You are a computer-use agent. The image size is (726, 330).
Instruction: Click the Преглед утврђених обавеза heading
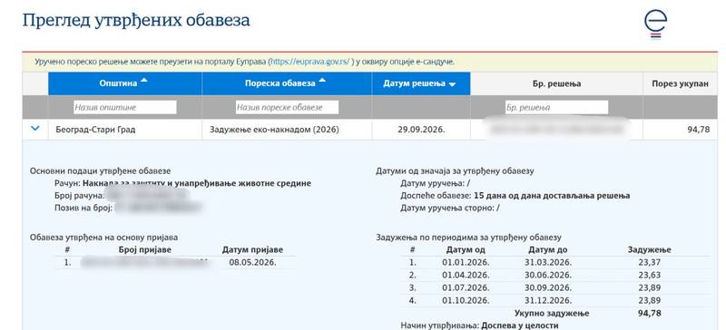coord(136,21)
